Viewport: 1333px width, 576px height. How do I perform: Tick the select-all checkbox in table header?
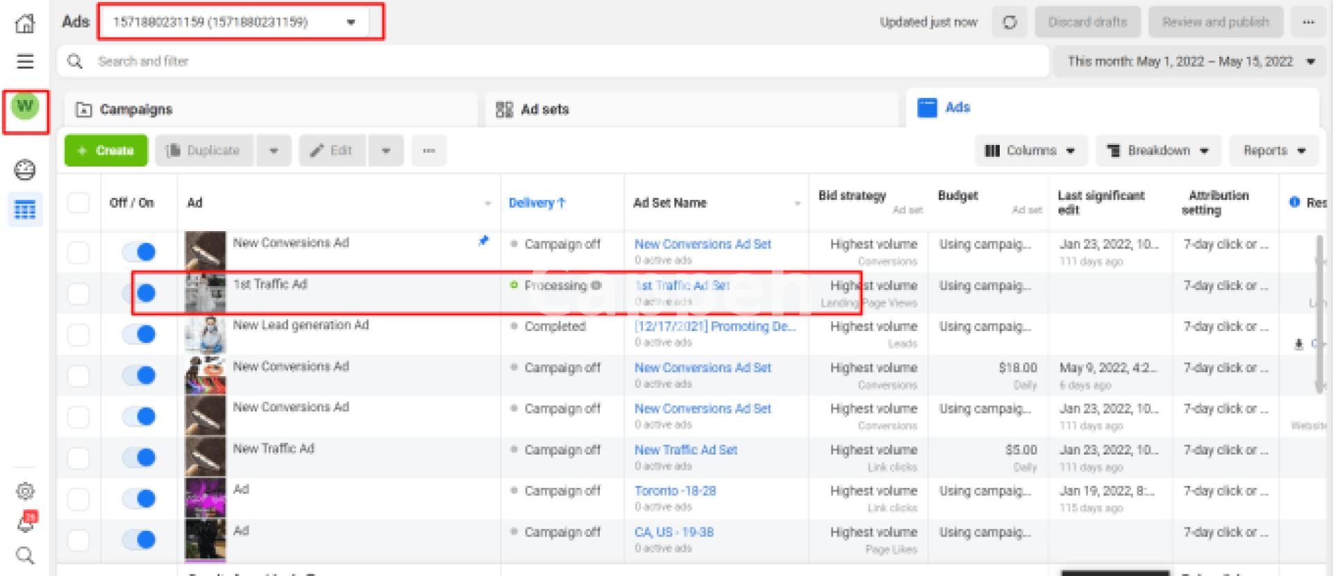point(78,203)
